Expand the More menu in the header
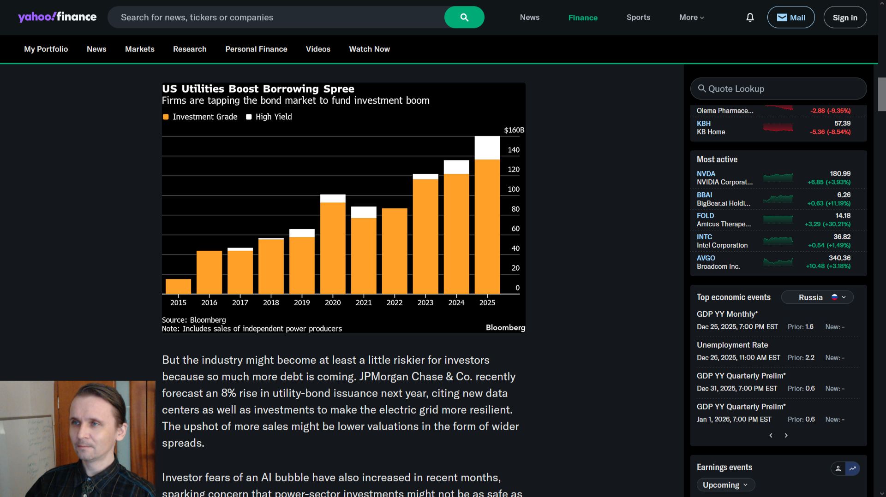The height and width of the screenshot is (497, 886). [691, 18]
